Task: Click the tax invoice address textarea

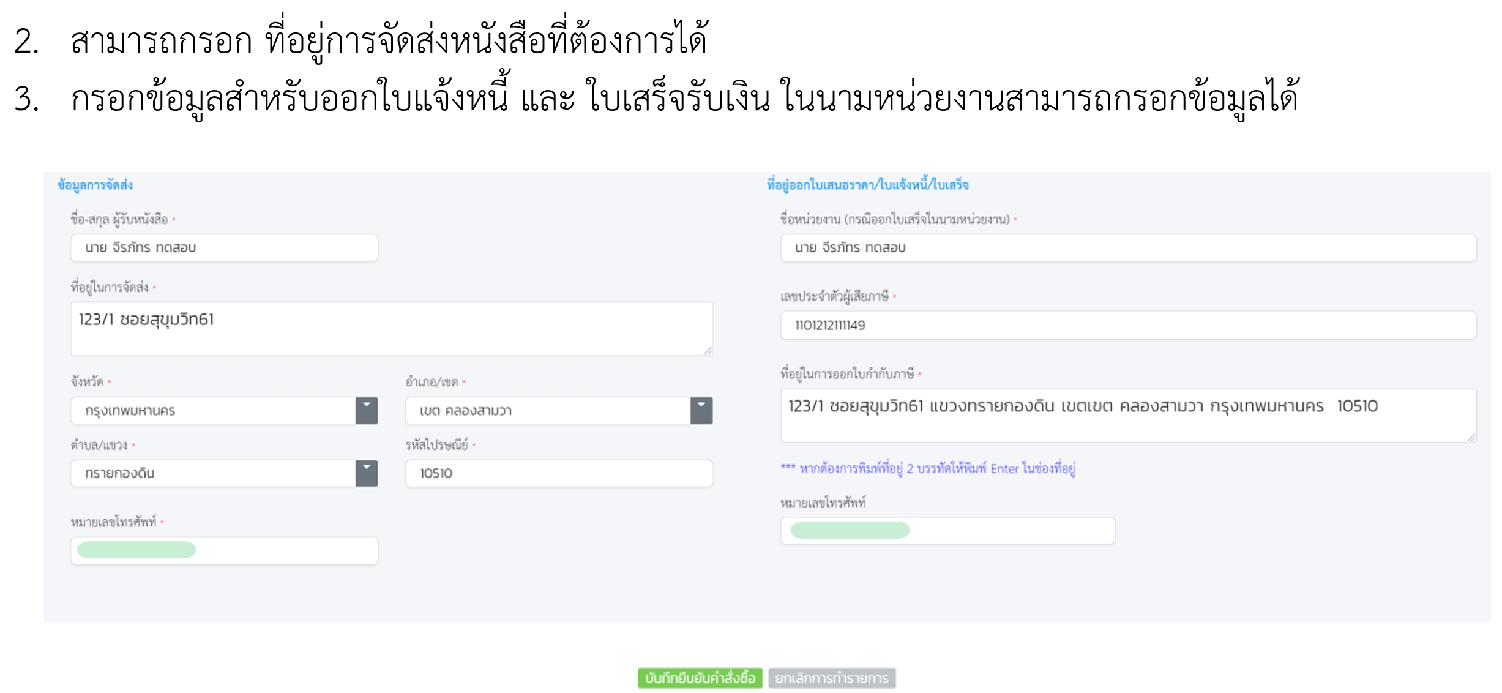Action: (x=1127, y=415)
